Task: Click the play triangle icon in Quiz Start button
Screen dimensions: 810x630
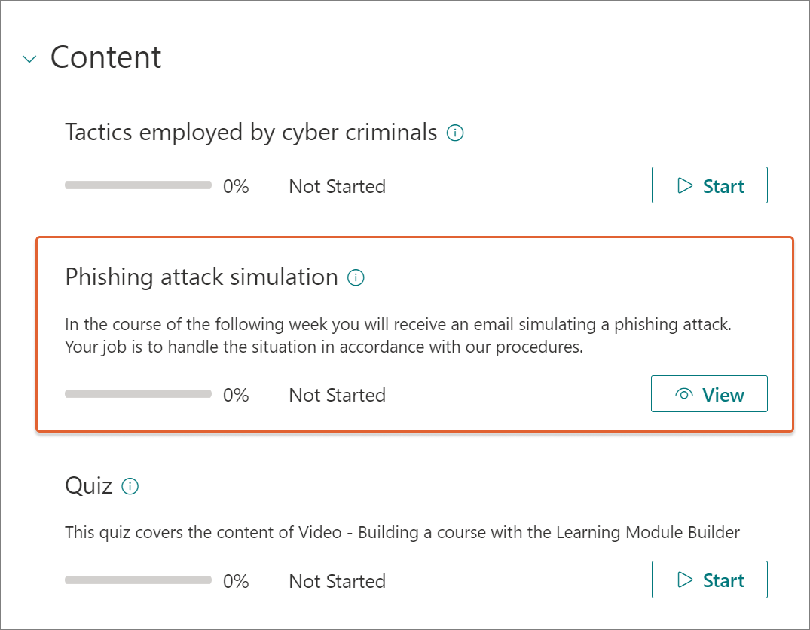Action: (x=684, y=580)
